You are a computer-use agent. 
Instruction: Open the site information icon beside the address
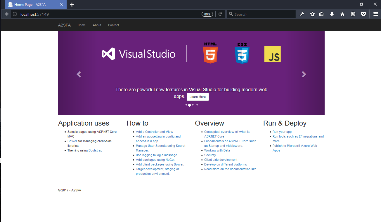click(x=15, y=14)
